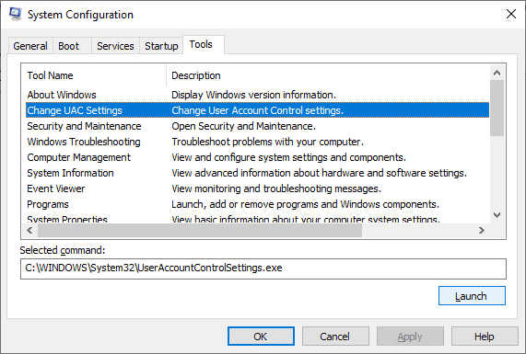Click 'Troubleshoot problems with your computer.' text
This screenshot has height=354, width=526.
(x=268, y=142)
